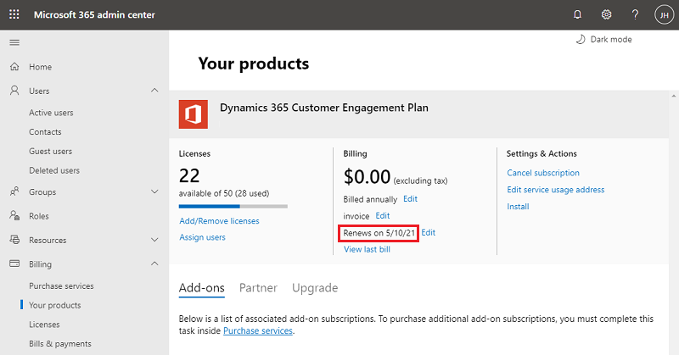The width and height of the screenshot is (679, 355).
Task: Open the settings gear icon
Action: (x=606, y=14)
